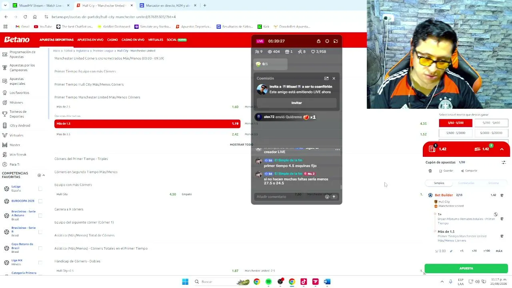Click the stats icon beside 1+ selection

(496, 214)
